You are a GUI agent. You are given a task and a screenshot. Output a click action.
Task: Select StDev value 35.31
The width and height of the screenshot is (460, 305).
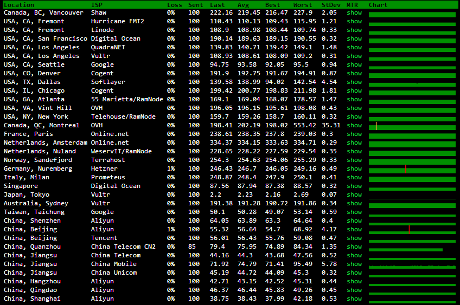pyautogui.click(x=331, y=125)
